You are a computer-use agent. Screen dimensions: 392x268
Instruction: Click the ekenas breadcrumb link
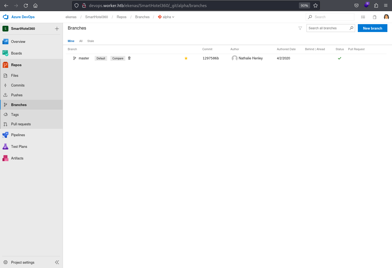(71, 17)
